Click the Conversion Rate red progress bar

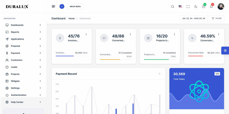196,56
